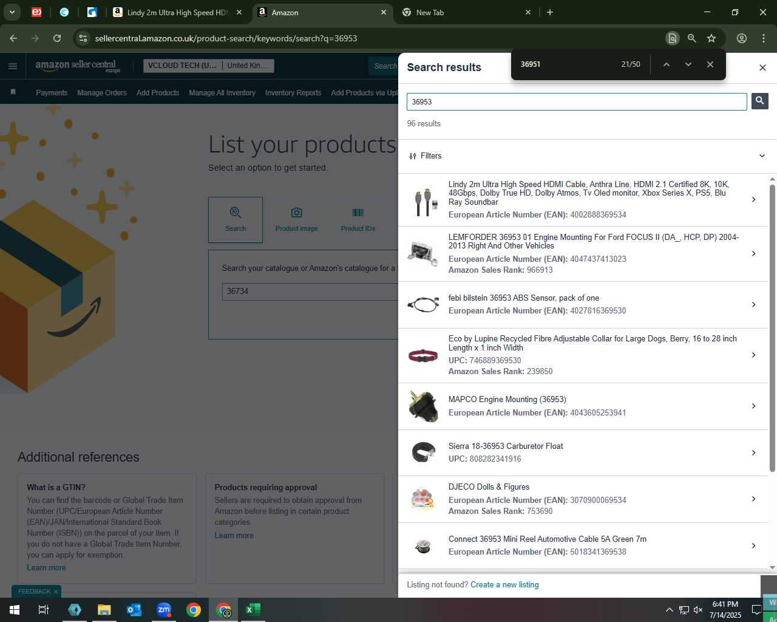Image resolution: width=777 pixels, height=622 pixels.
Task: Click the '96 results' count text
Action: coord(424,124)
